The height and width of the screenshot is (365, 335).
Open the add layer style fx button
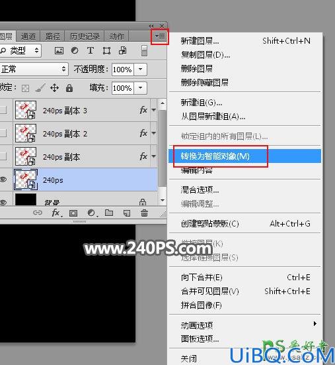(x=56, y=213)
